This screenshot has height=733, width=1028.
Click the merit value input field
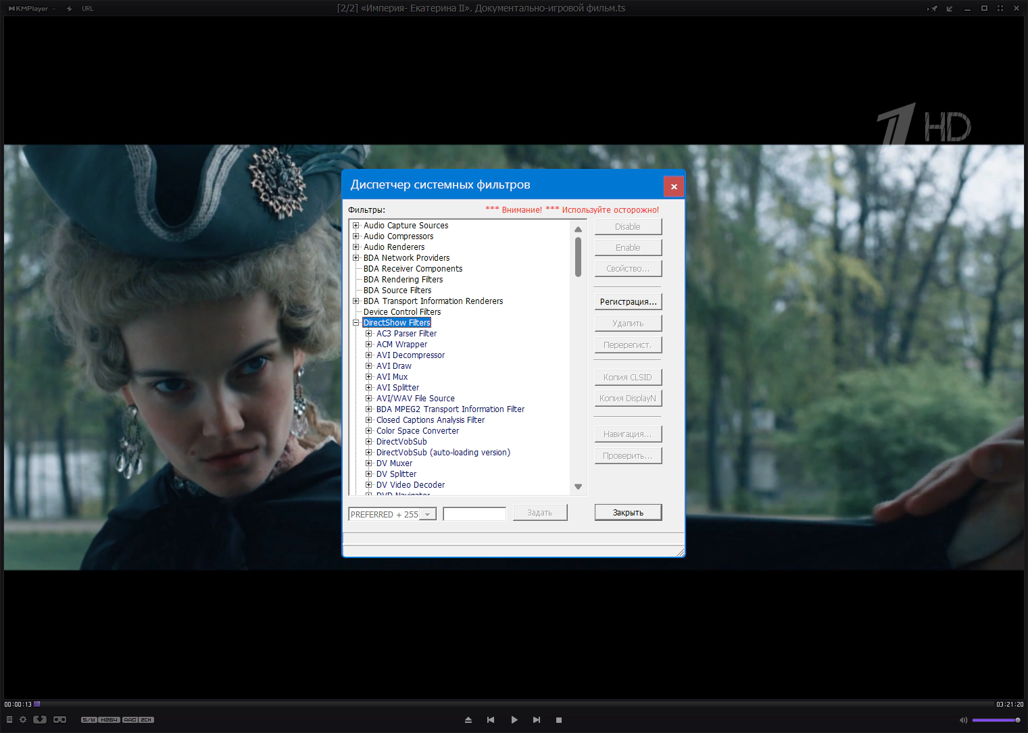[474, 515]
